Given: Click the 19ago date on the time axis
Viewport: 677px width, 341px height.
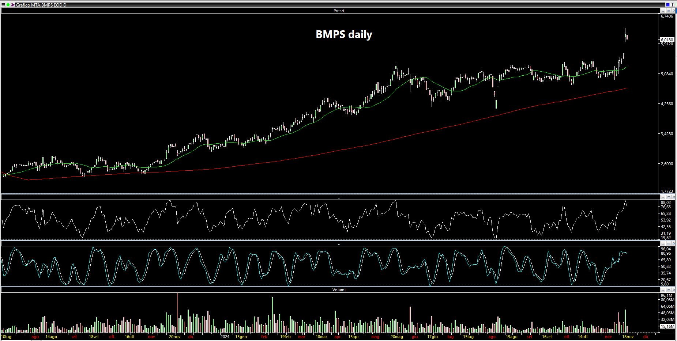Looking at the screenshot, I should pos(511,337).
